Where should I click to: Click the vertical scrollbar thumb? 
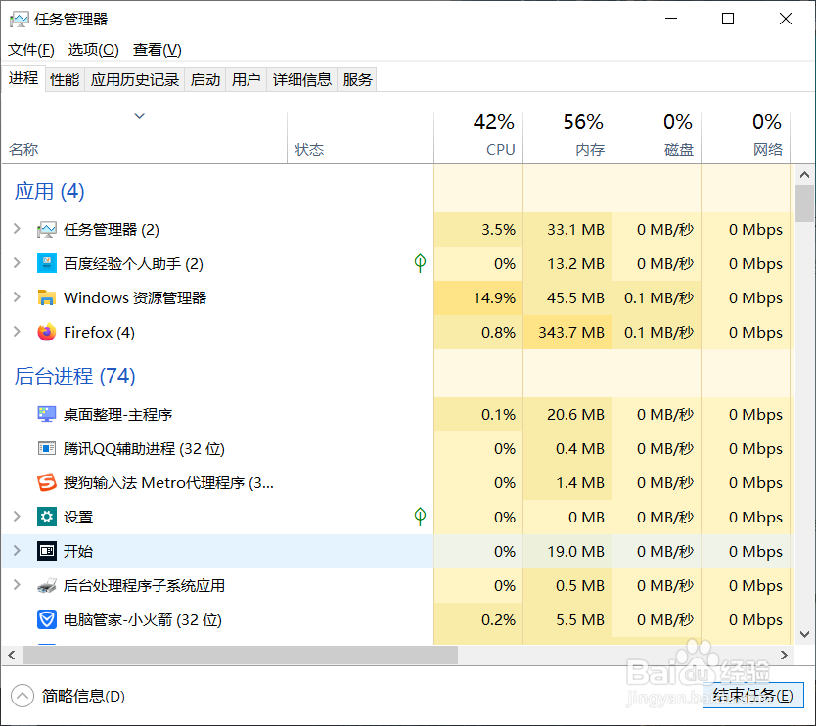804,204
